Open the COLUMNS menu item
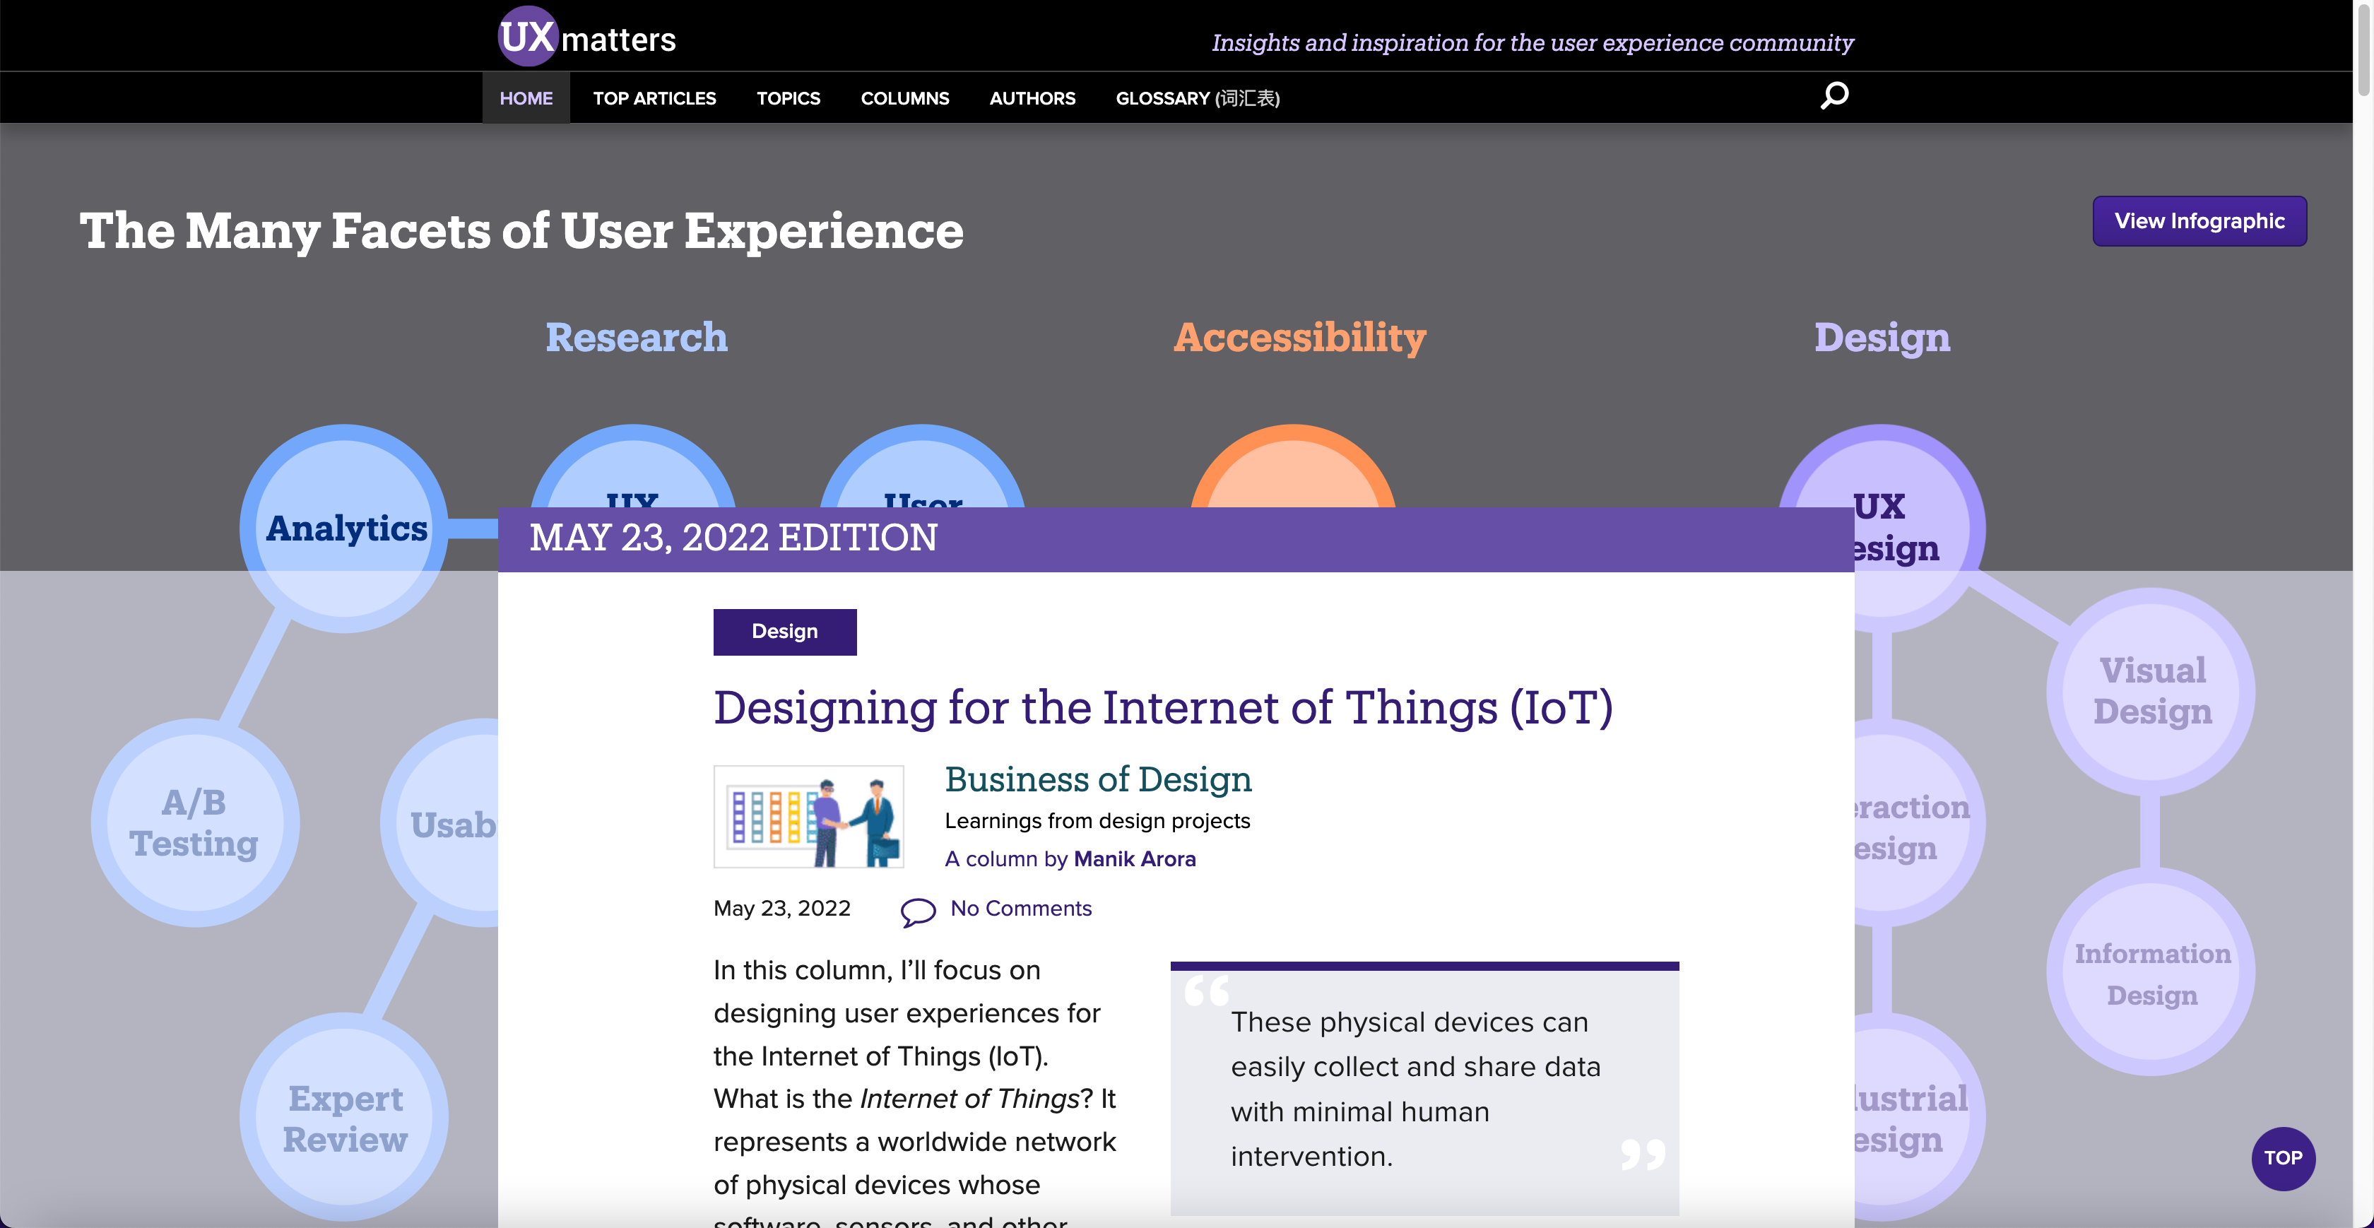Image resolution: width=2374 pixels, height=1228 pixels. (904, 98)
